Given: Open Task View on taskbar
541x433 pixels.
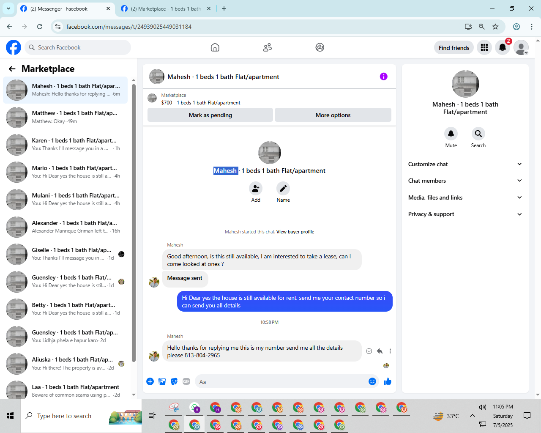Looking at the screenshot, I should pos(152,416).
